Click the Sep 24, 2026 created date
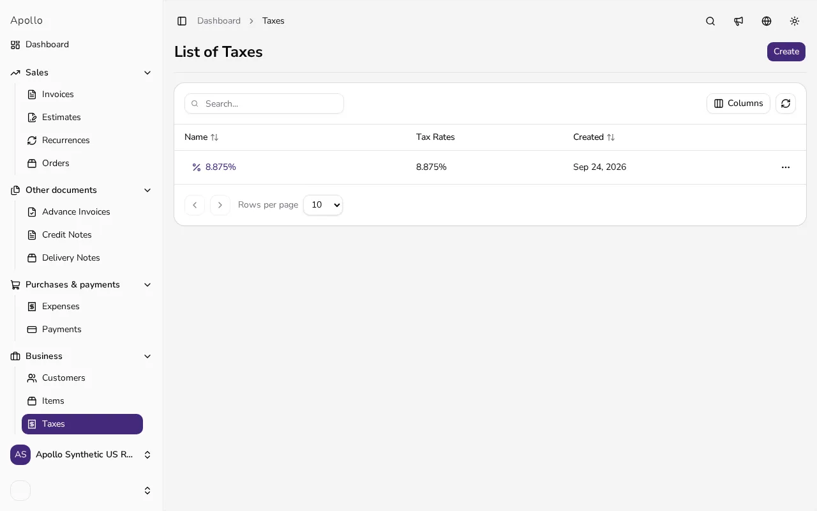The image size is (817, 511). (x=599, y=167)
